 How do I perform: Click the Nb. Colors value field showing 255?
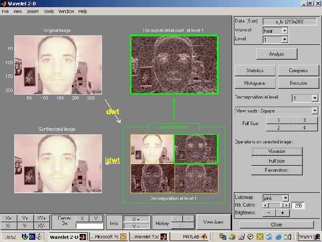[x=298, y=205]
